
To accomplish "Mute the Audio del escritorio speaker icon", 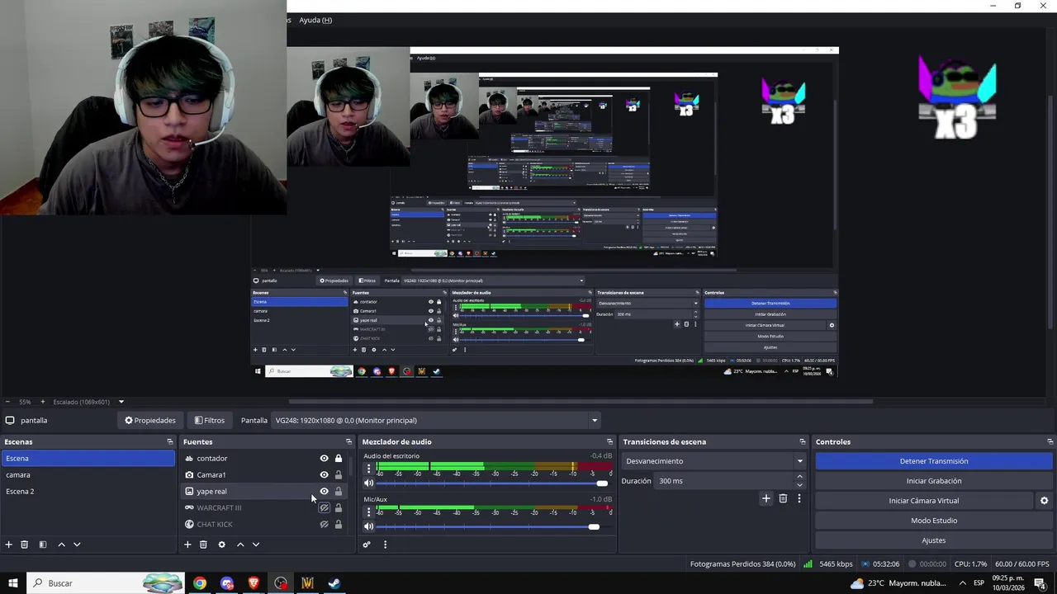I will click(x=368, y=483).
